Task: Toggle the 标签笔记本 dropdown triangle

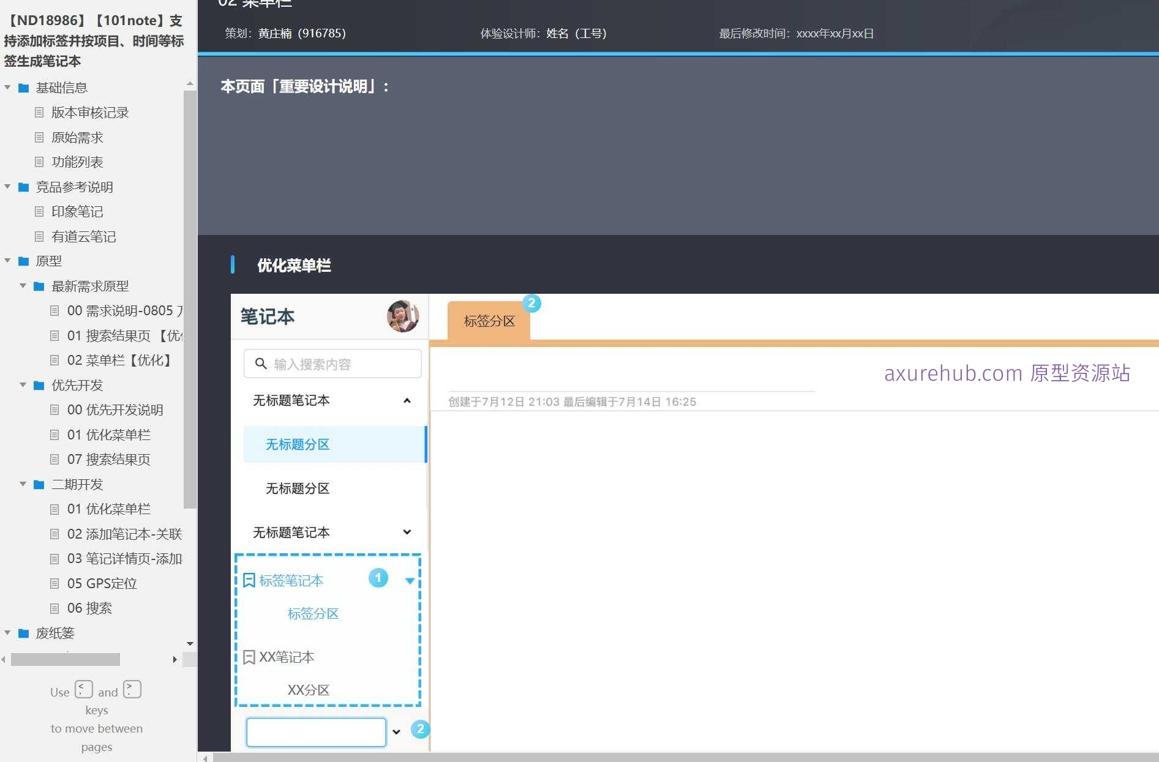Action: pyautogui.click(x=410, y=581)
